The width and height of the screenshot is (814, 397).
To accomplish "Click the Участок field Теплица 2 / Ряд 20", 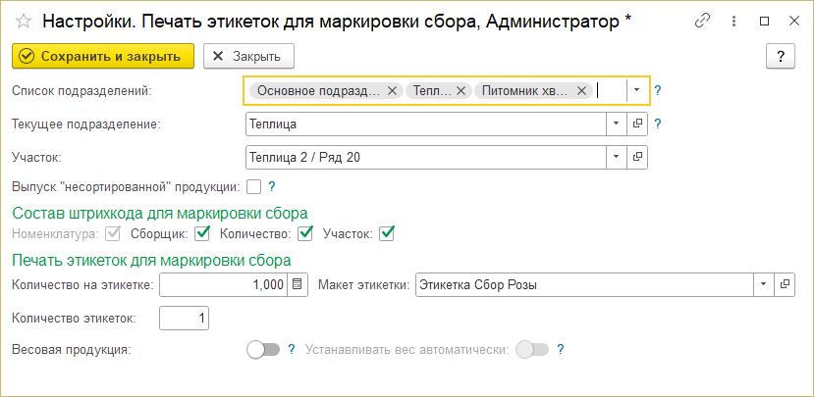I will (x=426, y=157).
